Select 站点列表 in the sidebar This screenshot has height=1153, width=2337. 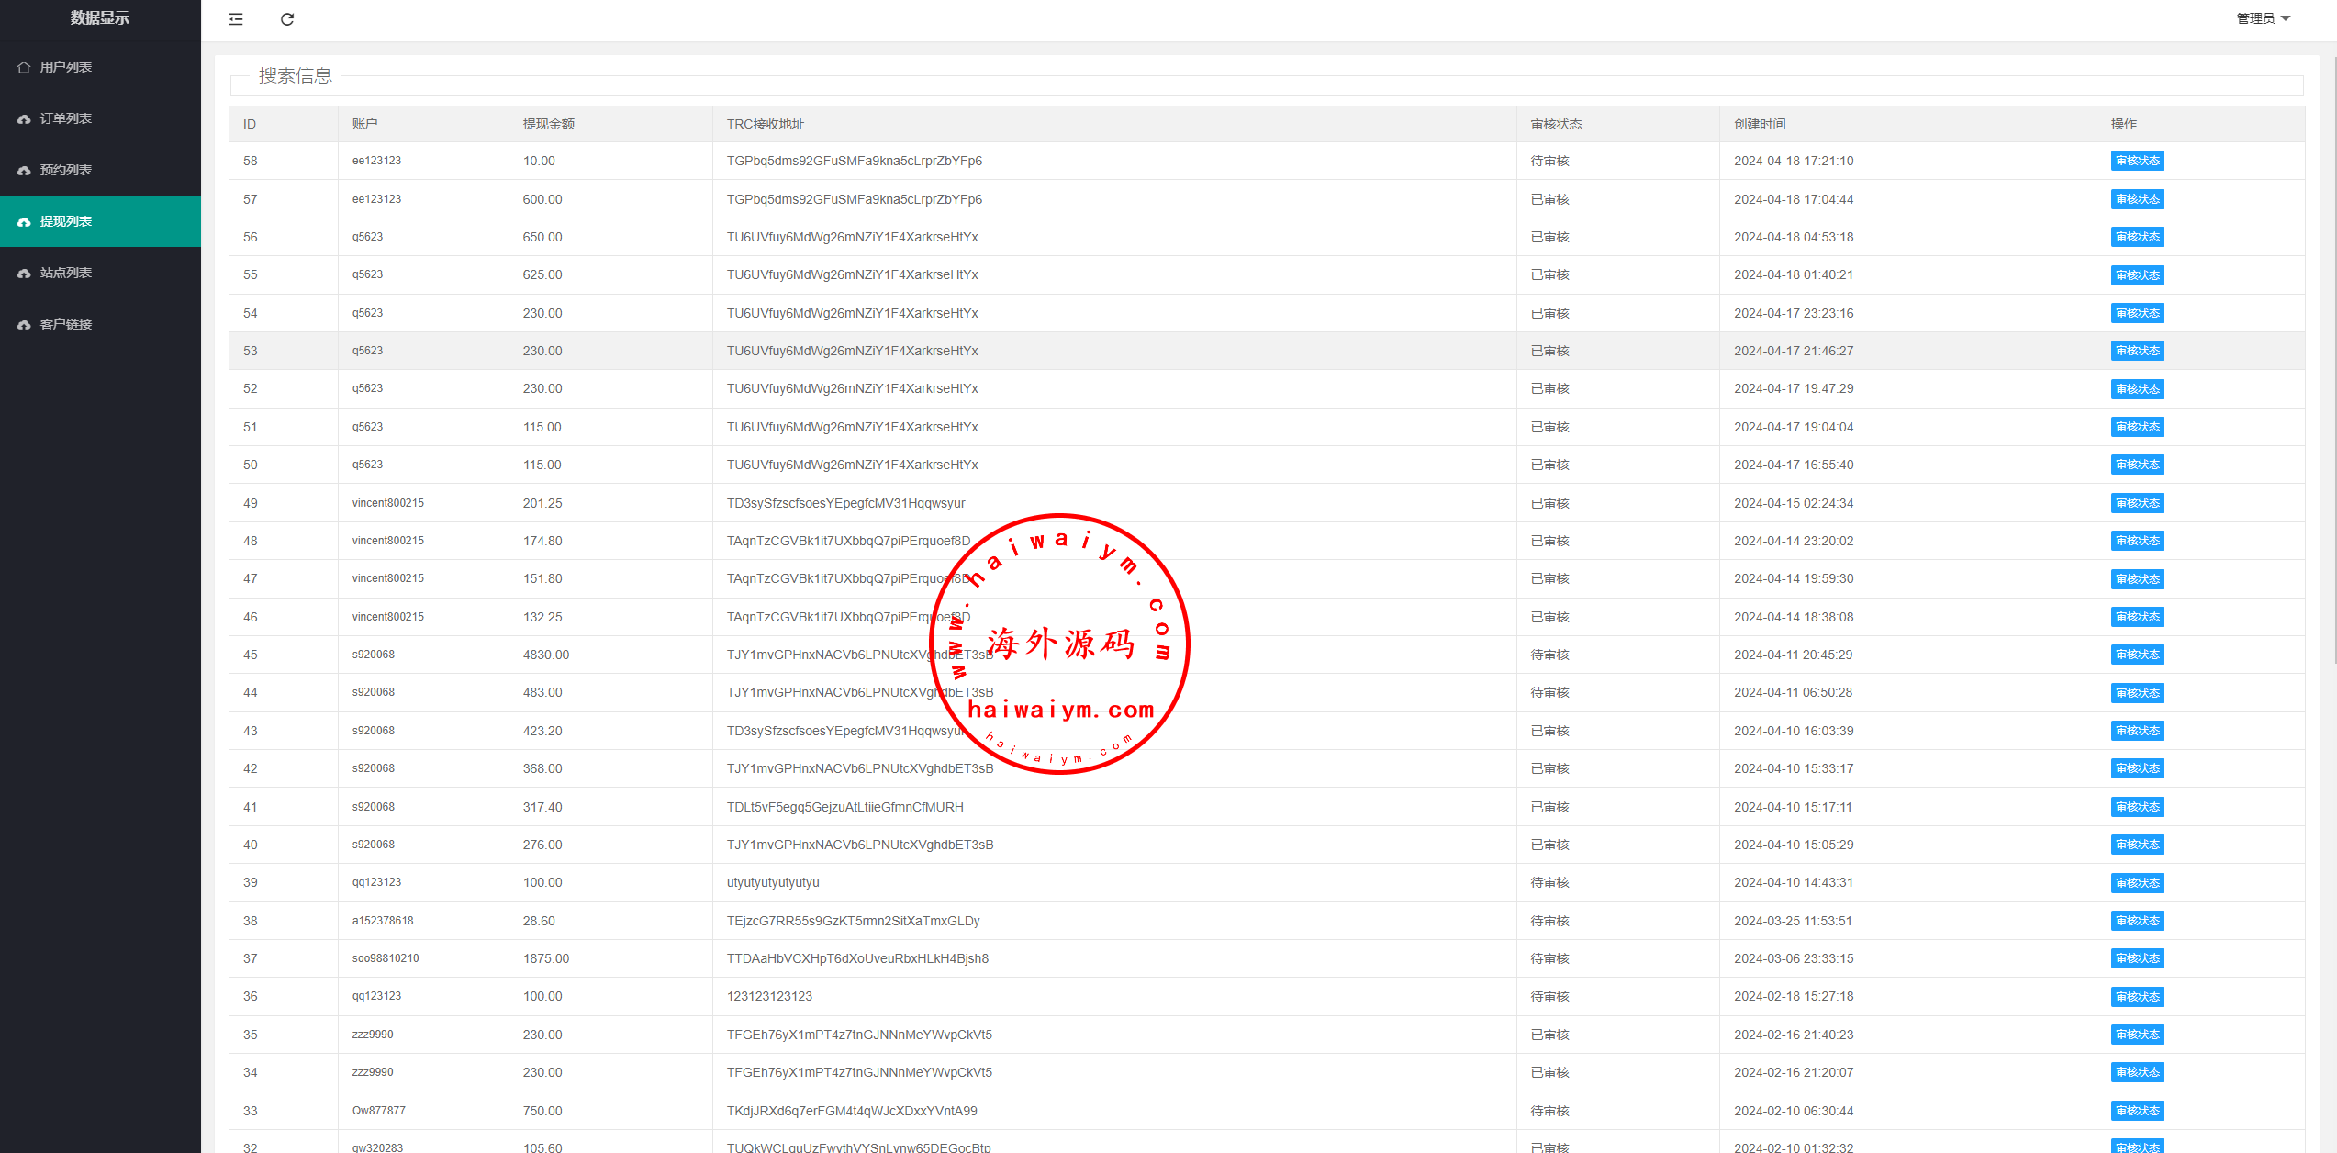tap(66, 273)
